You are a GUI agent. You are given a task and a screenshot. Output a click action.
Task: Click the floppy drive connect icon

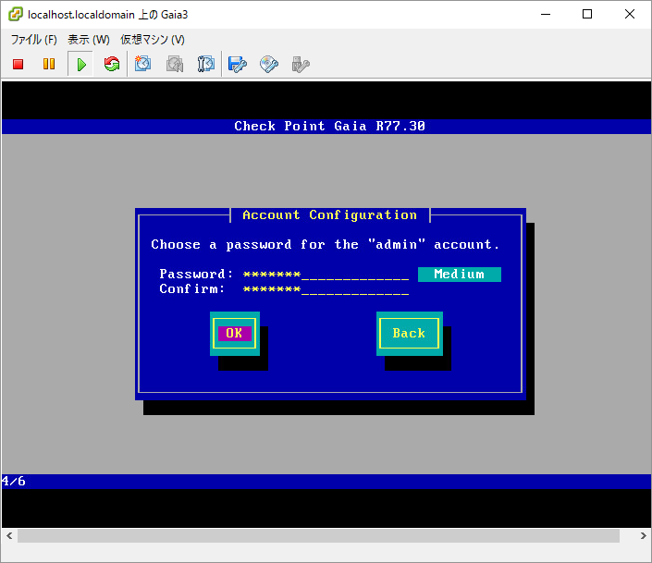pyautogui.click(x=238, y=65)
